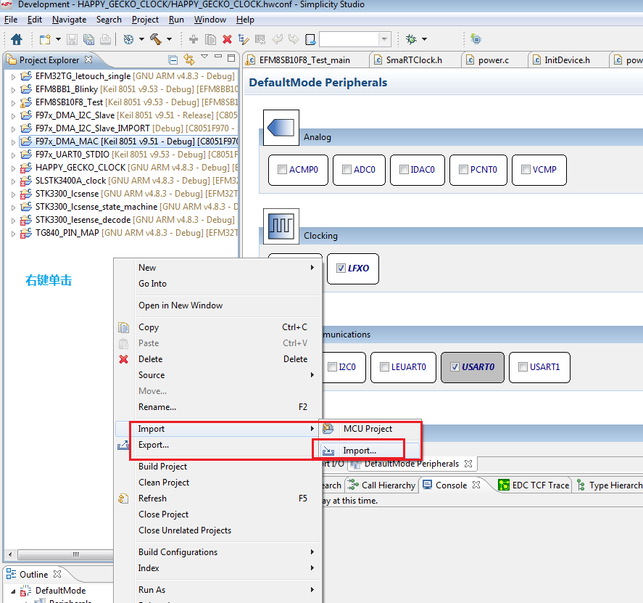Uncheck the USART0 checkbox
Image resolution: width=643 pixels, height=603 pixels.
455,366
